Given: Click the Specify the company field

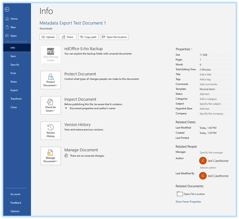Looking at the screenshot, I should 216,114.
